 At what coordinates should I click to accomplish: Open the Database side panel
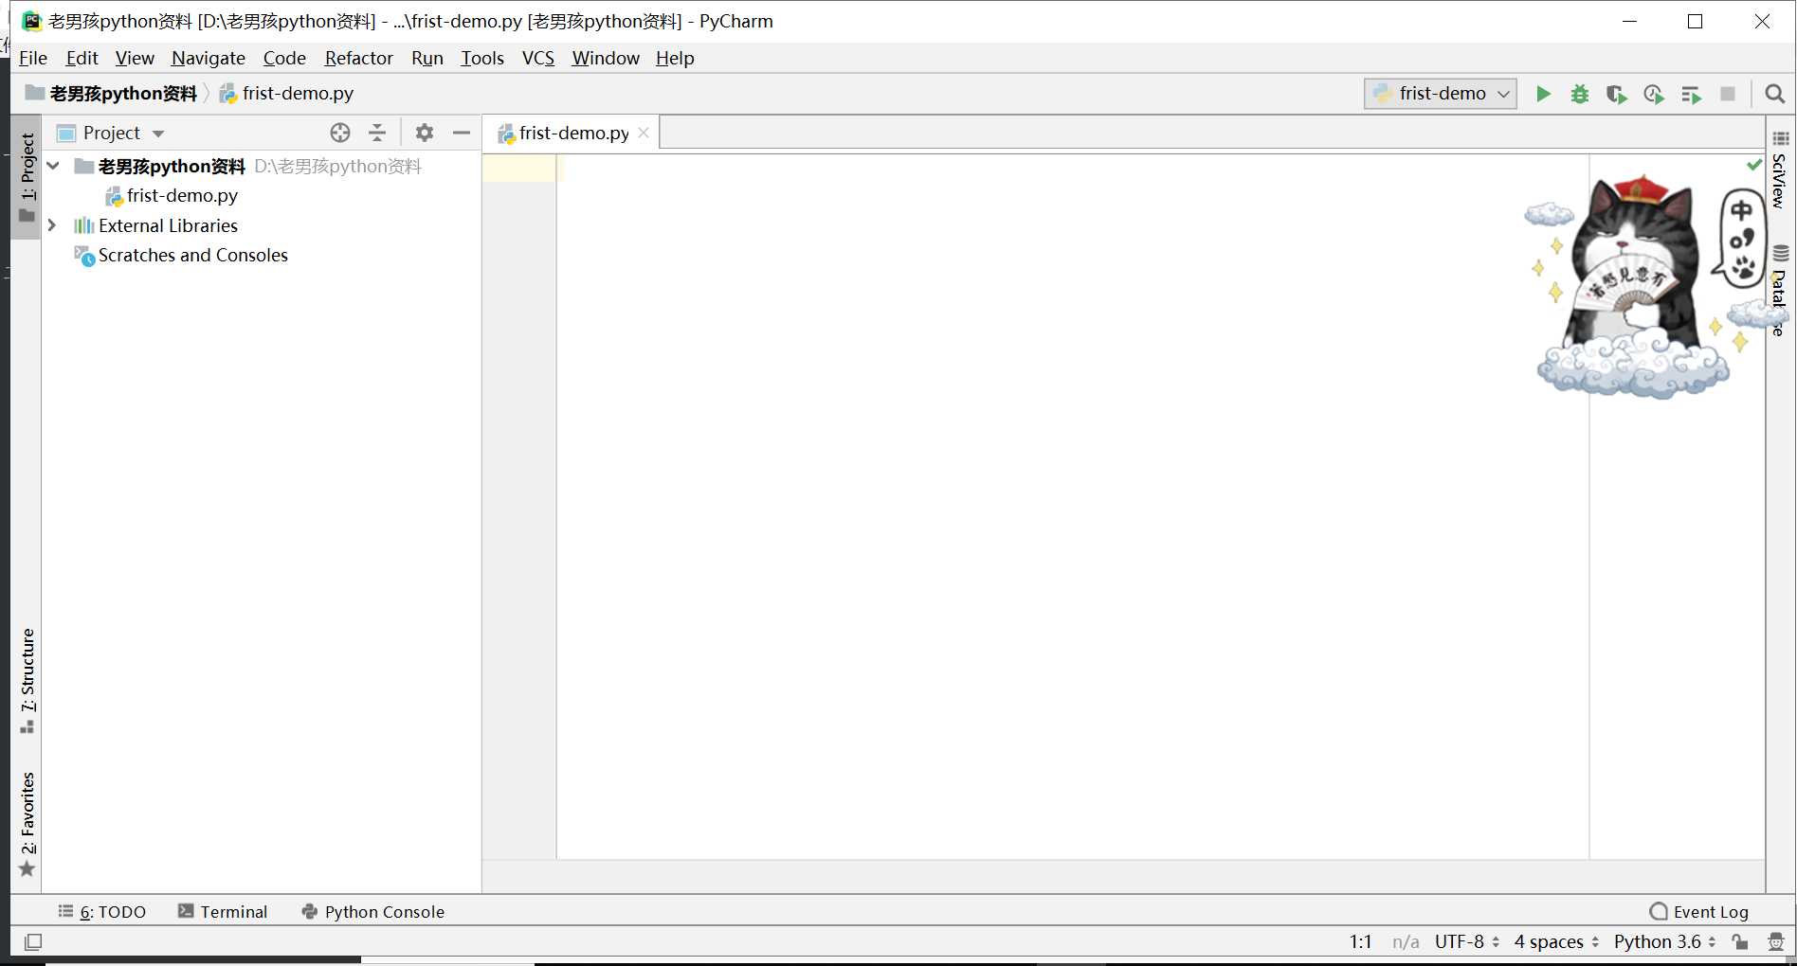pos(1779,292)
